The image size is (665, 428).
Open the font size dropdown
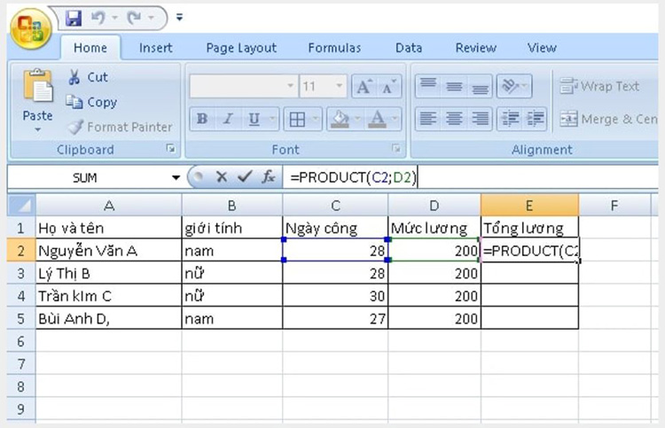click(x=339, y=86)
